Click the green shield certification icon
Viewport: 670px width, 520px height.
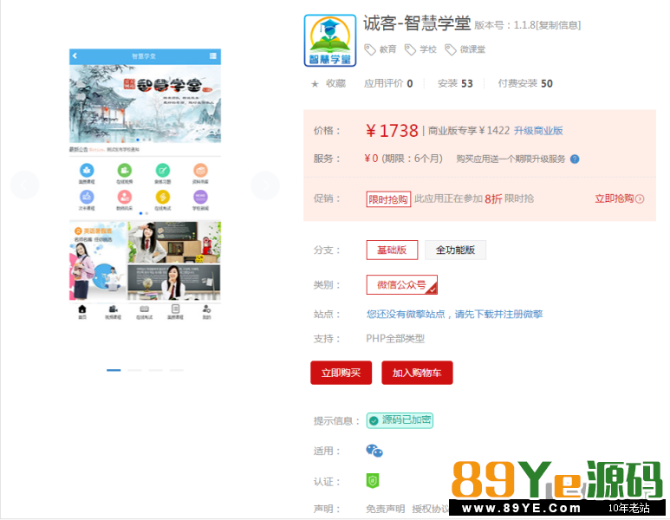[373, 481]
